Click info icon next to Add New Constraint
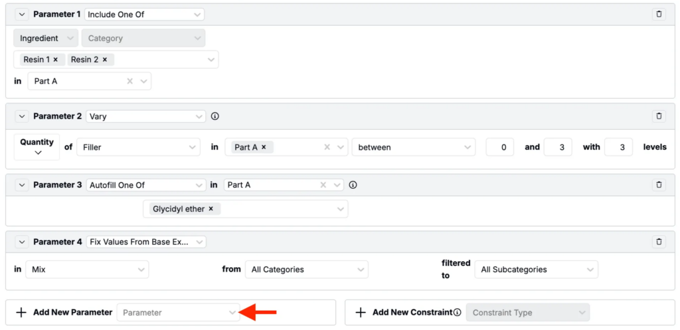680x330 pixels. click(x=457, y=312)
